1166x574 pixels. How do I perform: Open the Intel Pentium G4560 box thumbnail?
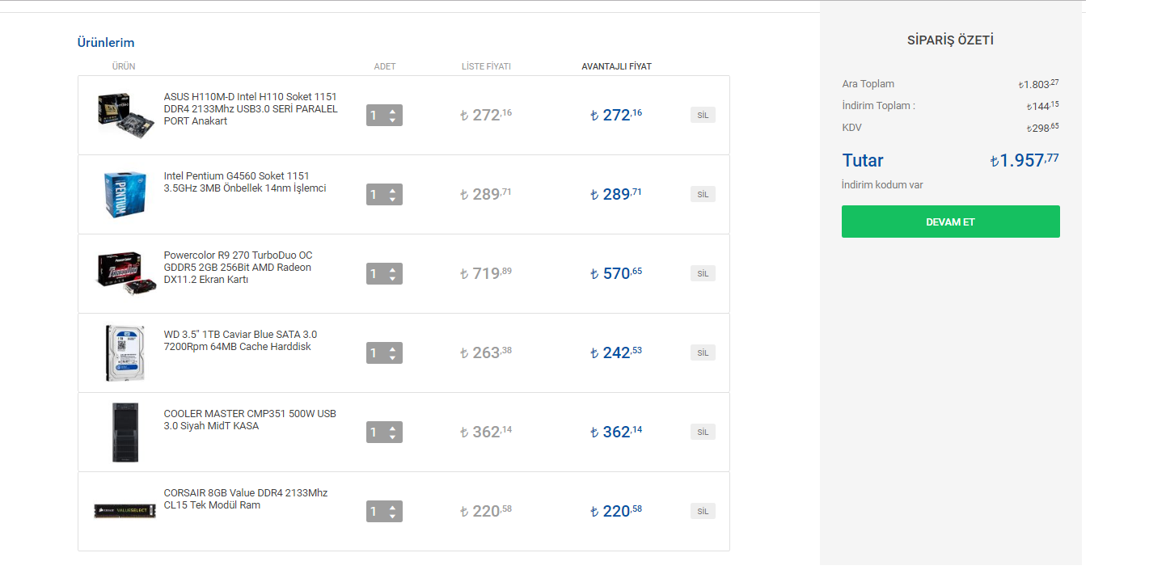point(125,194)
